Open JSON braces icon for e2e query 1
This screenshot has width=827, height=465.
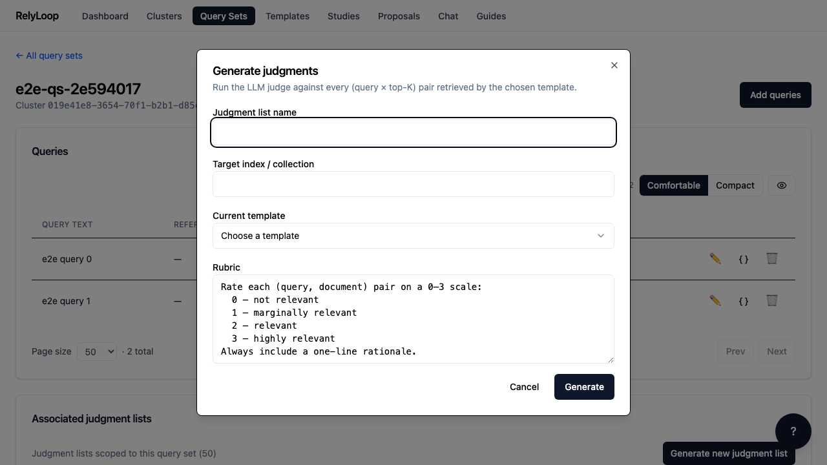coord(744,301)
